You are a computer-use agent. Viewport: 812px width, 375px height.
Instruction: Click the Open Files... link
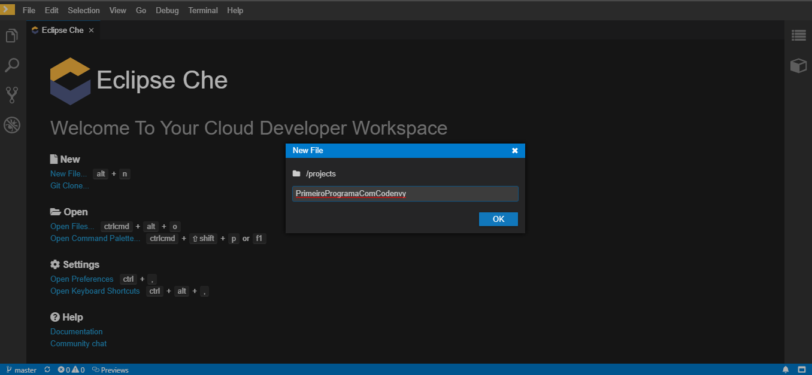pos(72,227)
